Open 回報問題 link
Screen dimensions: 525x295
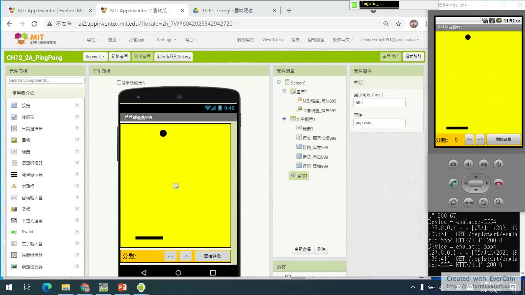[316, 40]
